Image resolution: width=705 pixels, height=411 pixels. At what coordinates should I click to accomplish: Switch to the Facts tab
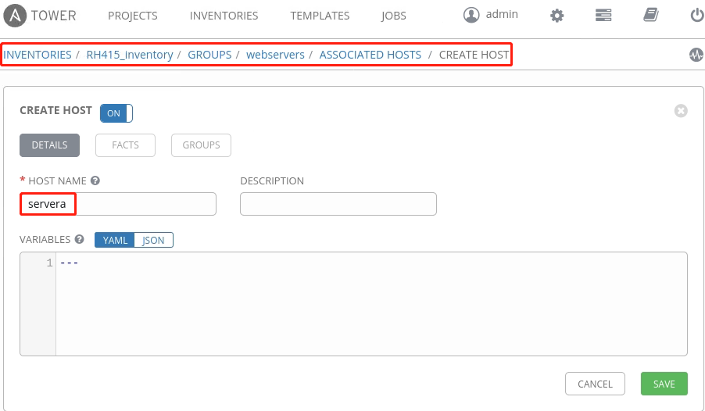(125, 145)
